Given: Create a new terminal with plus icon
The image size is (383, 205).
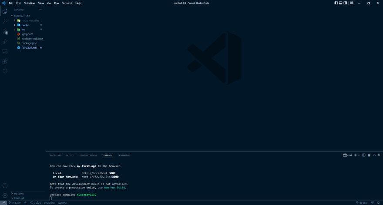Looking at the screenshot, I should tap(356, 155).
